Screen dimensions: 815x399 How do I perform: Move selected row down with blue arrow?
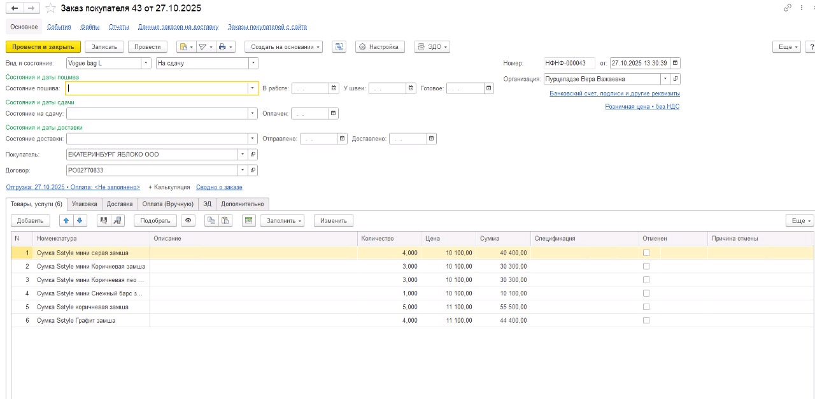point(80,220)
